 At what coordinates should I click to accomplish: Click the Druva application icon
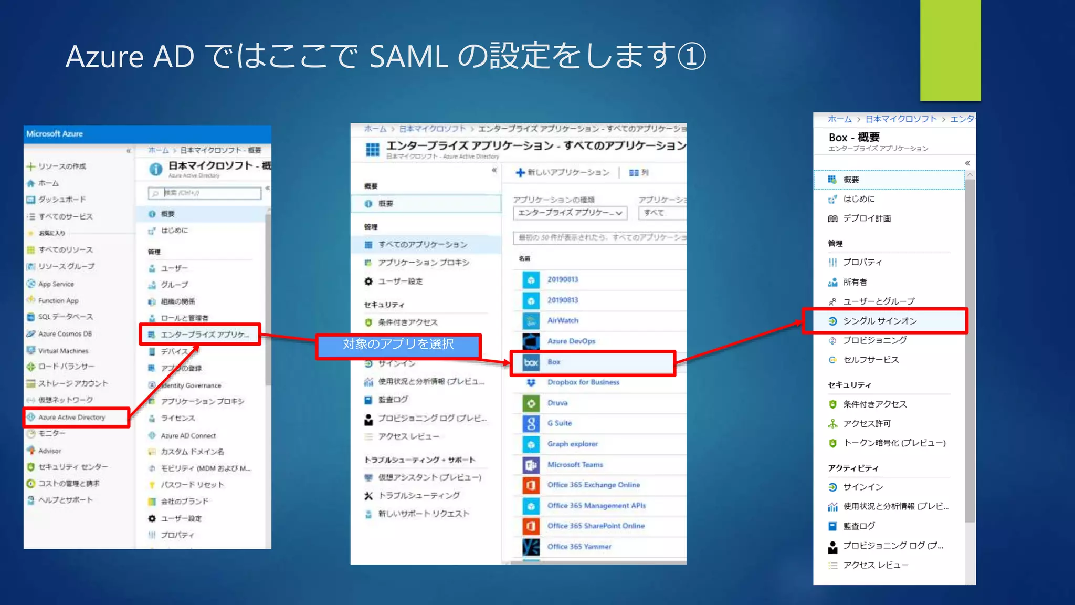pos(531,403)
